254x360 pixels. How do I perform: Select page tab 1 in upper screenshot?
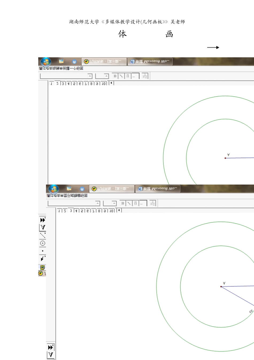[51, 84]
